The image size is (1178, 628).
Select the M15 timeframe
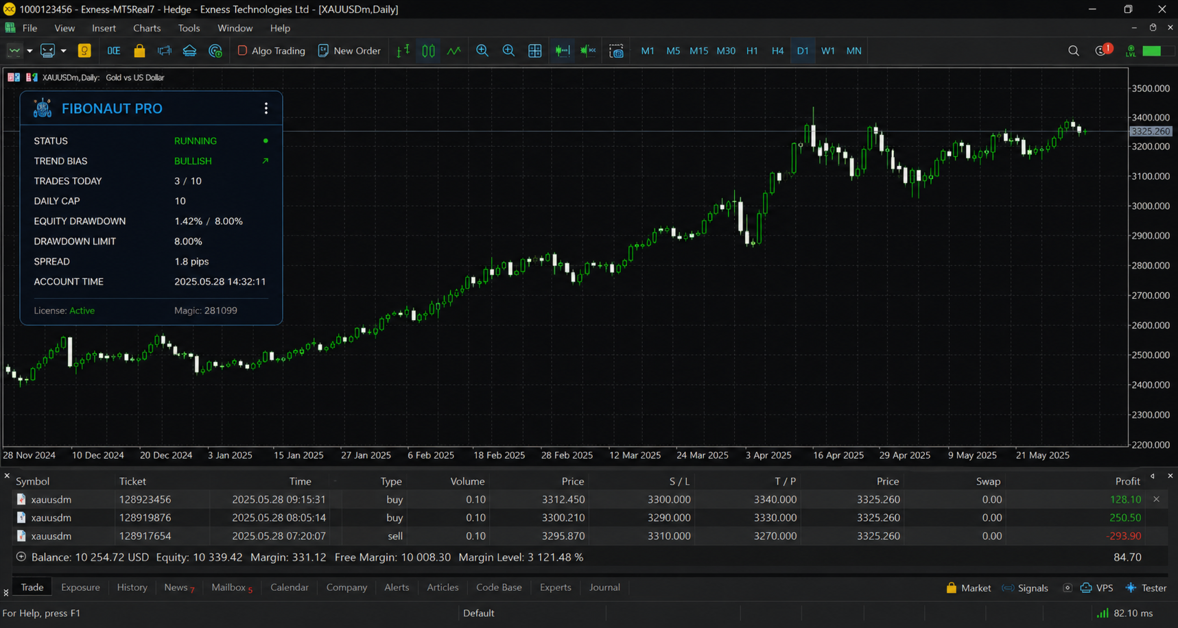(x=698, y=51)
